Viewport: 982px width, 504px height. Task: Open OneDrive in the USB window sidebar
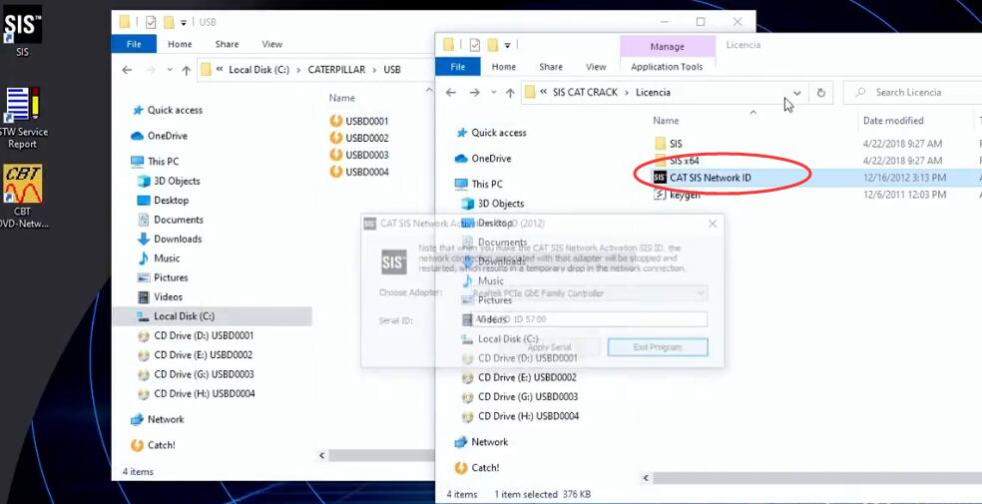(160, 136)
